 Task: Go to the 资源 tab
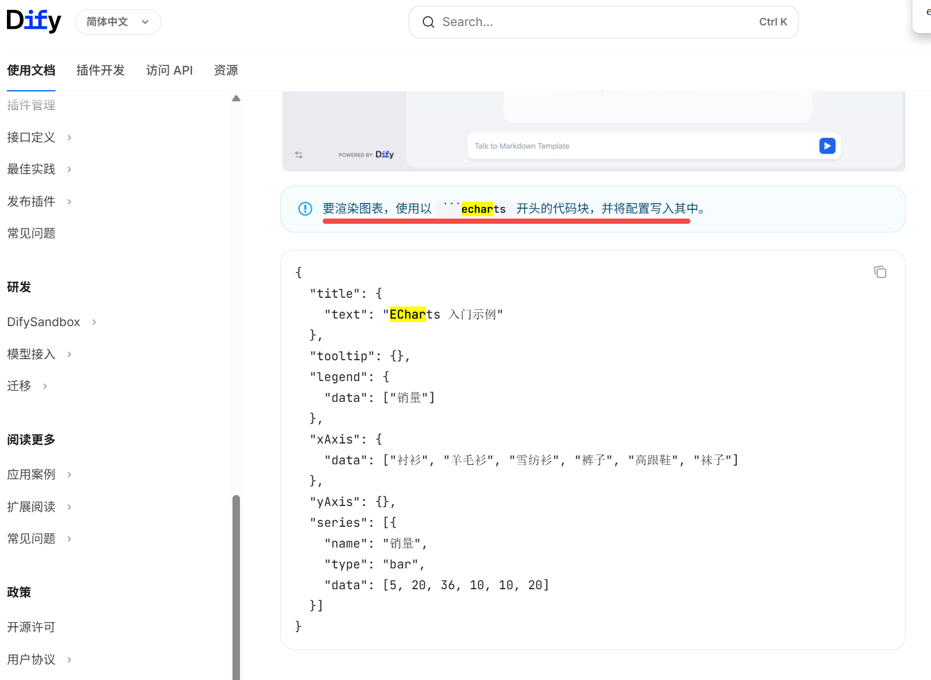point(226,71)
